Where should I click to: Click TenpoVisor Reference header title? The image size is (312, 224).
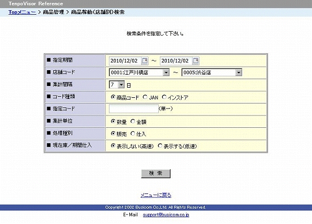coord(36,3)
